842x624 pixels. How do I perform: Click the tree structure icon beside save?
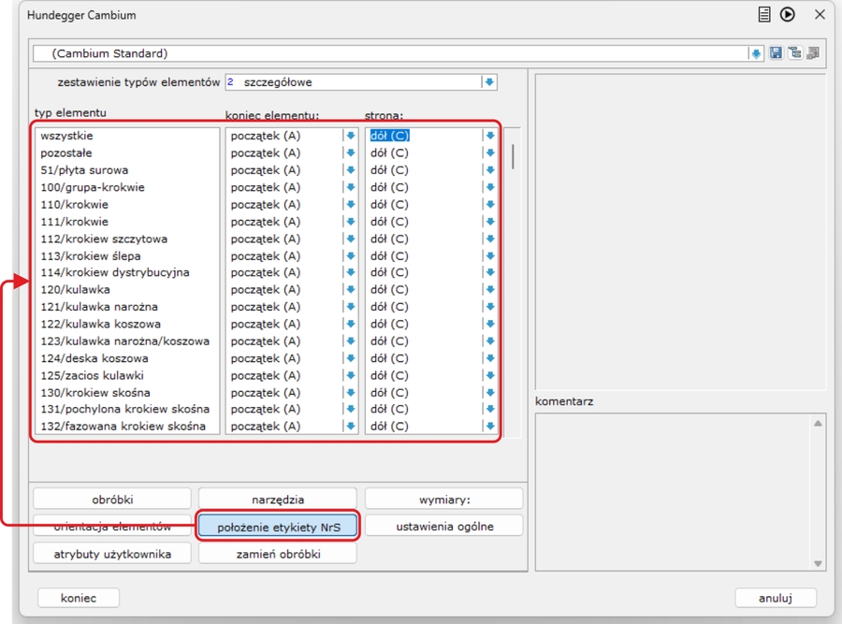point(794,53)
